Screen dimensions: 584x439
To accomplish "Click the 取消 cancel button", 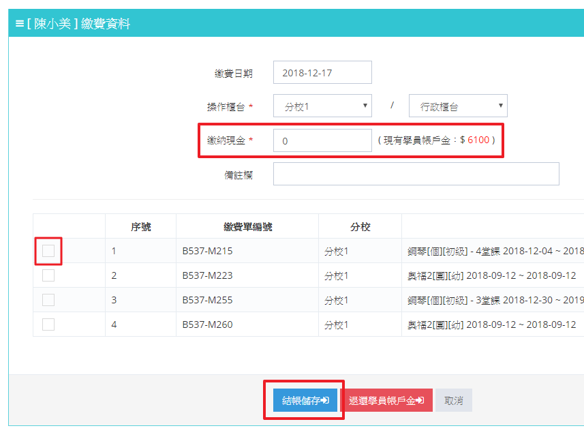I will click(x=453, y=401).
